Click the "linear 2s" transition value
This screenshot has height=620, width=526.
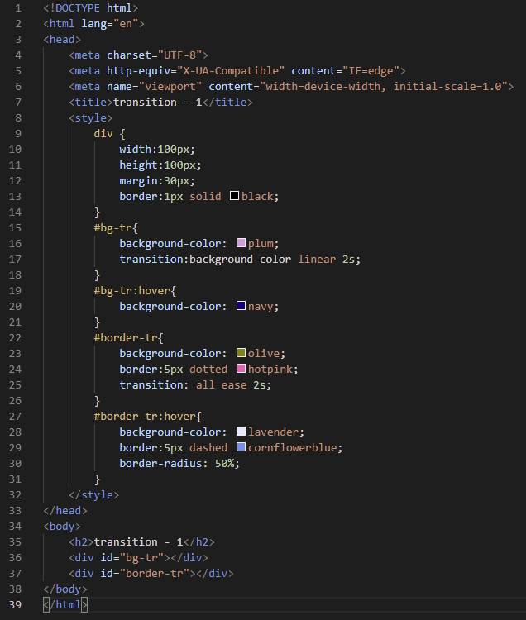click(x=327, y=260)
